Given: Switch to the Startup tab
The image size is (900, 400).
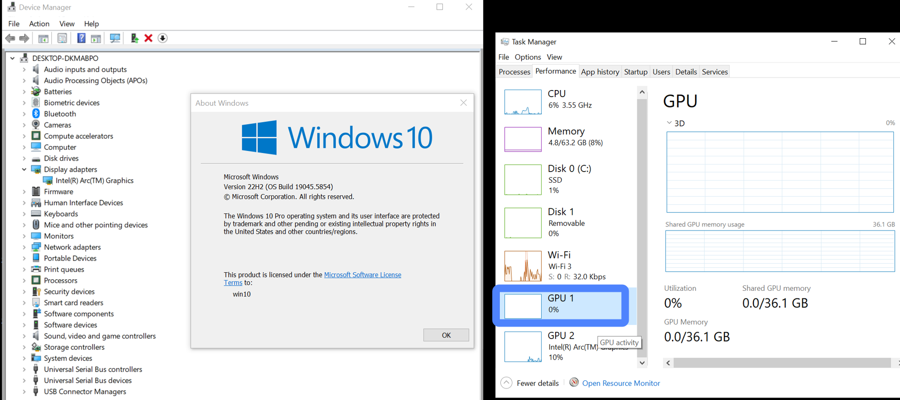Looking at the screenshot, I should [x=636, y=72].
